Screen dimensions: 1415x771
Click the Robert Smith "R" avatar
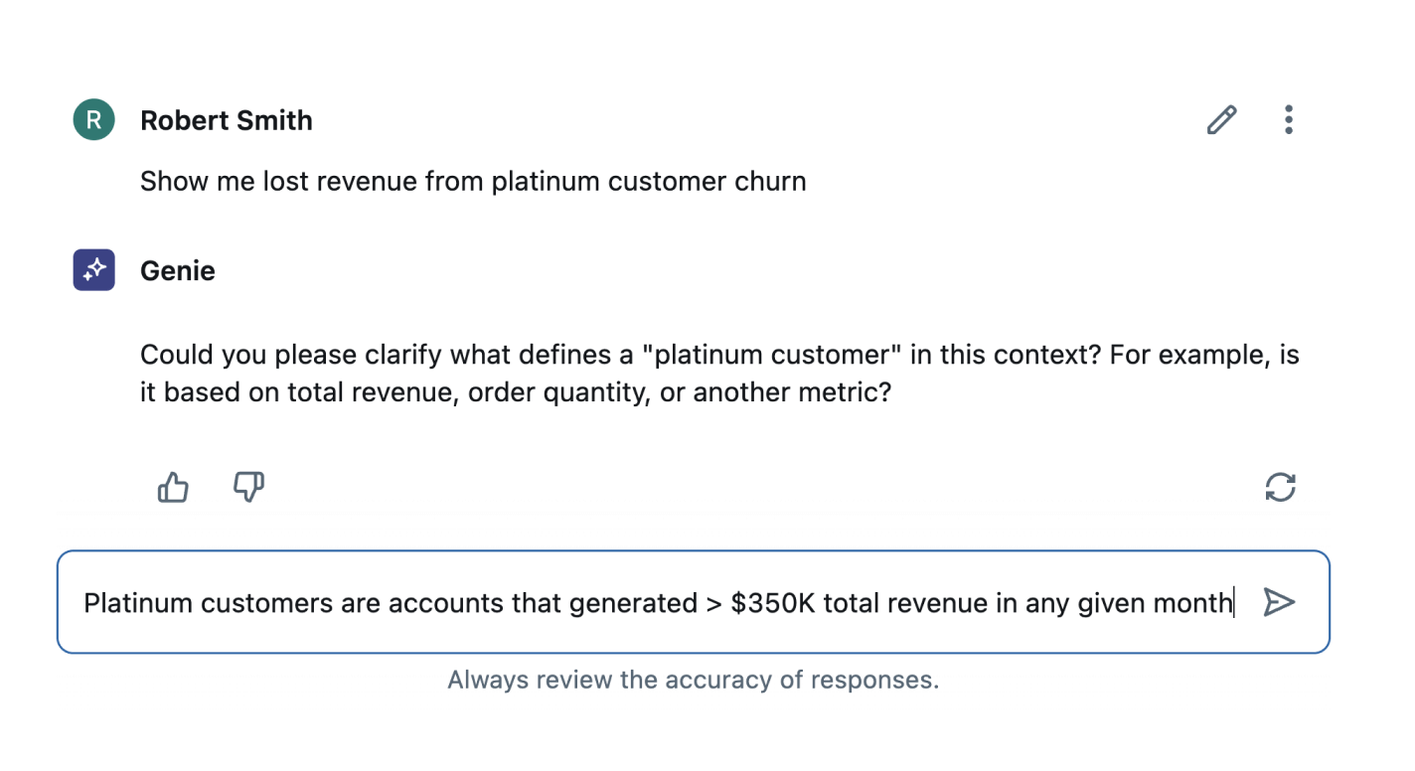point(94,120)
